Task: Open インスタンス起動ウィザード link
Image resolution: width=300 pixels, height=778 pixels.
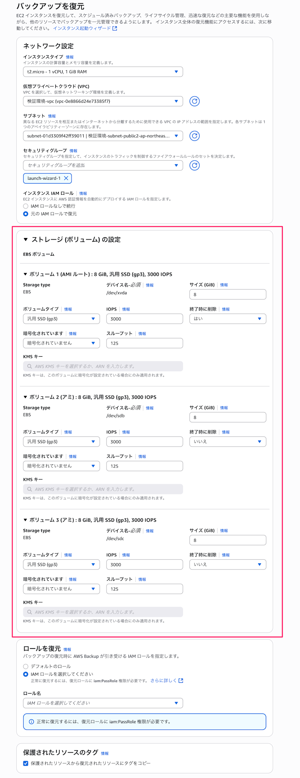Action: pos(82,28)
